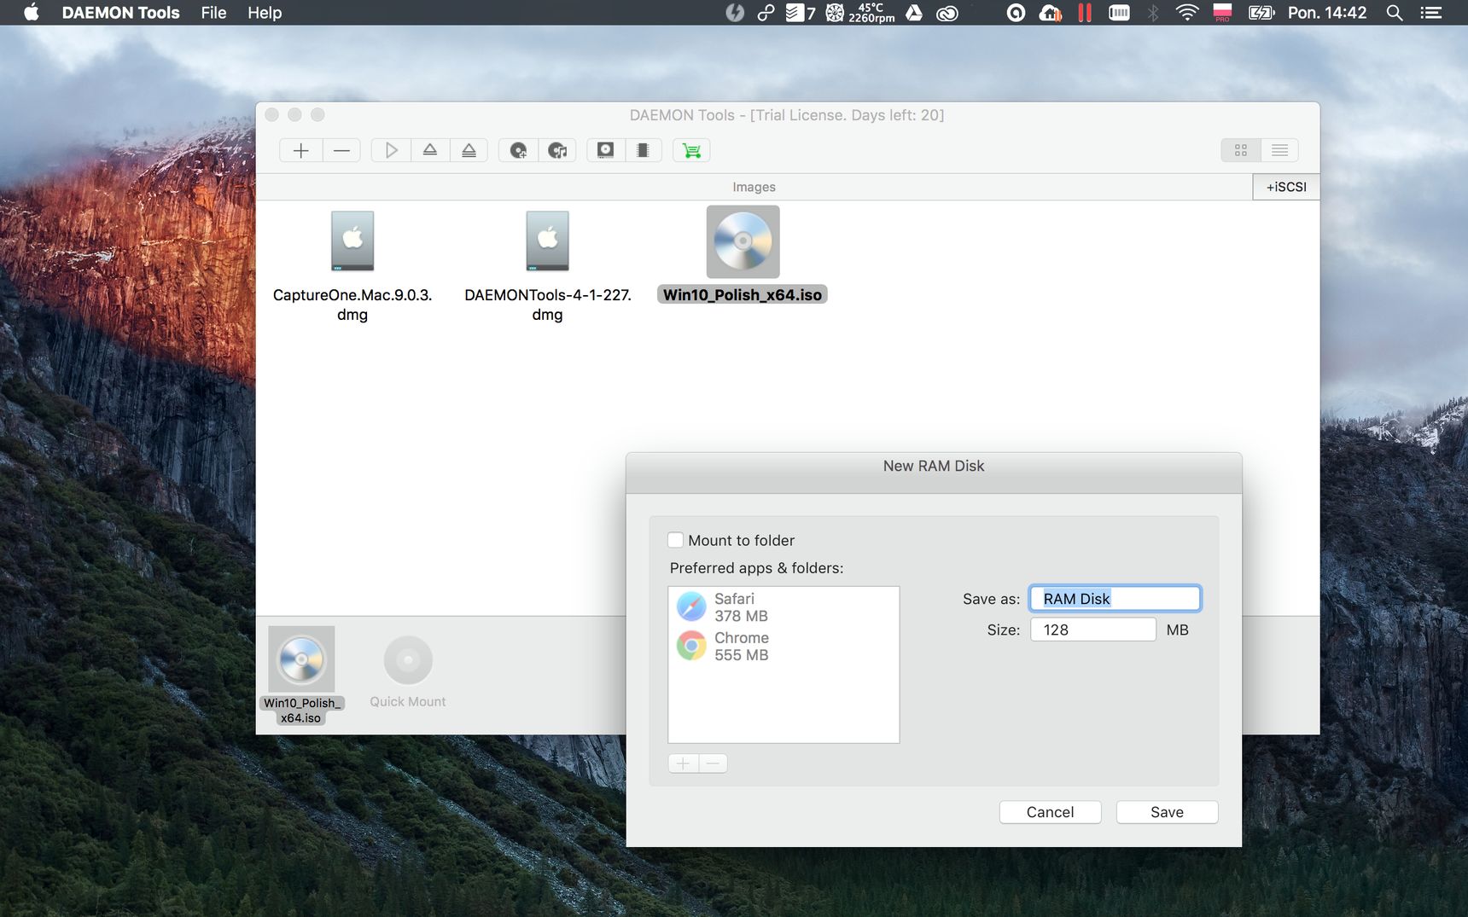Click Save in New RAM Disk dialog
Viewport: 1468px width, 917px height.
(1167, 812)
